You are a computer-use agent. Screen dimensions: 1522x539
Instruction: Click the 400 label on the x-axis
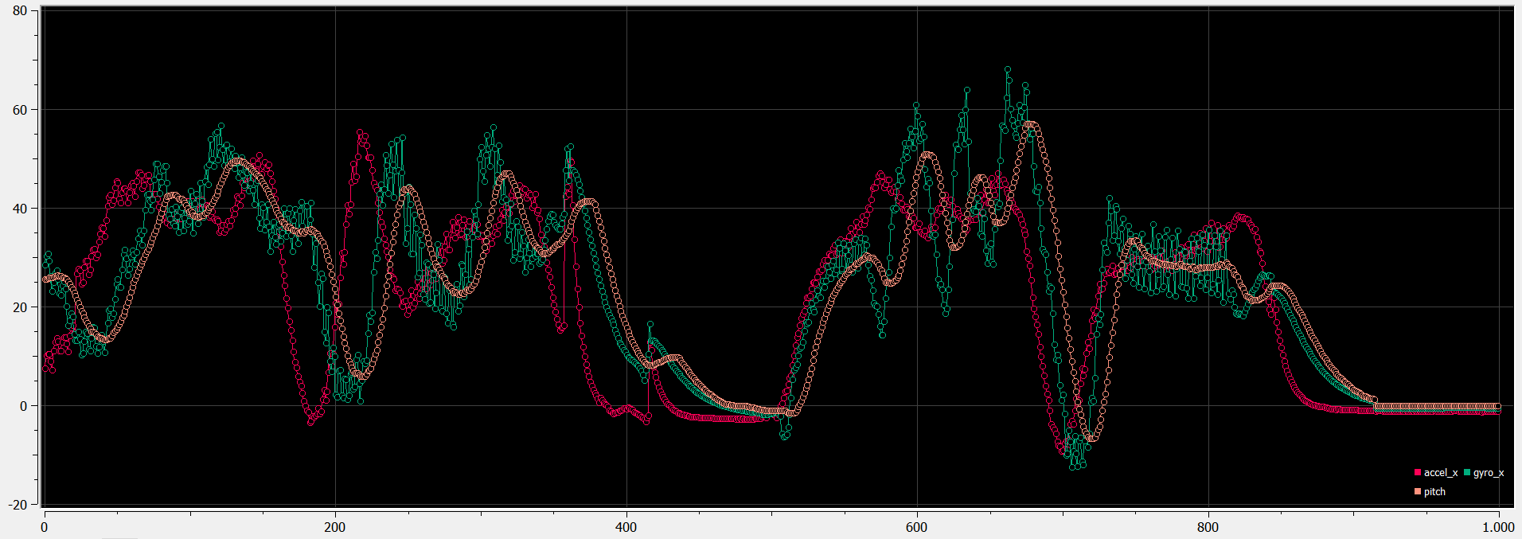click(626, 527)
